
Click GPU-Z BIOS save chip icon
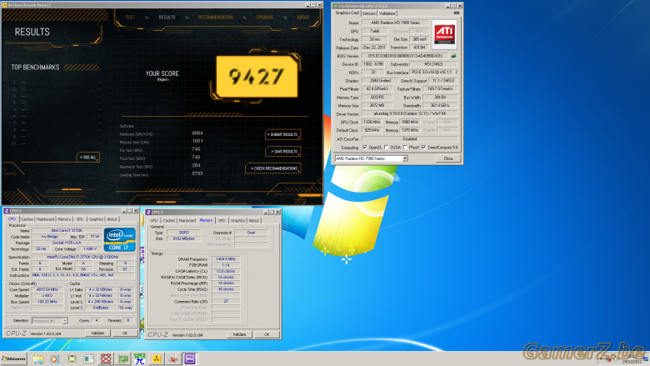click(x=453, y=56)
